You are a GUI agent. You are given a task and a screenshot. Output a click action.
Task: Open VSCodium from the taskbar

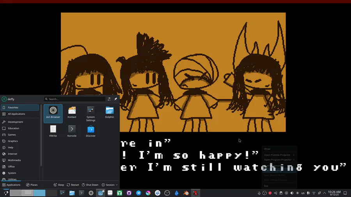click(x=158, y=193)
